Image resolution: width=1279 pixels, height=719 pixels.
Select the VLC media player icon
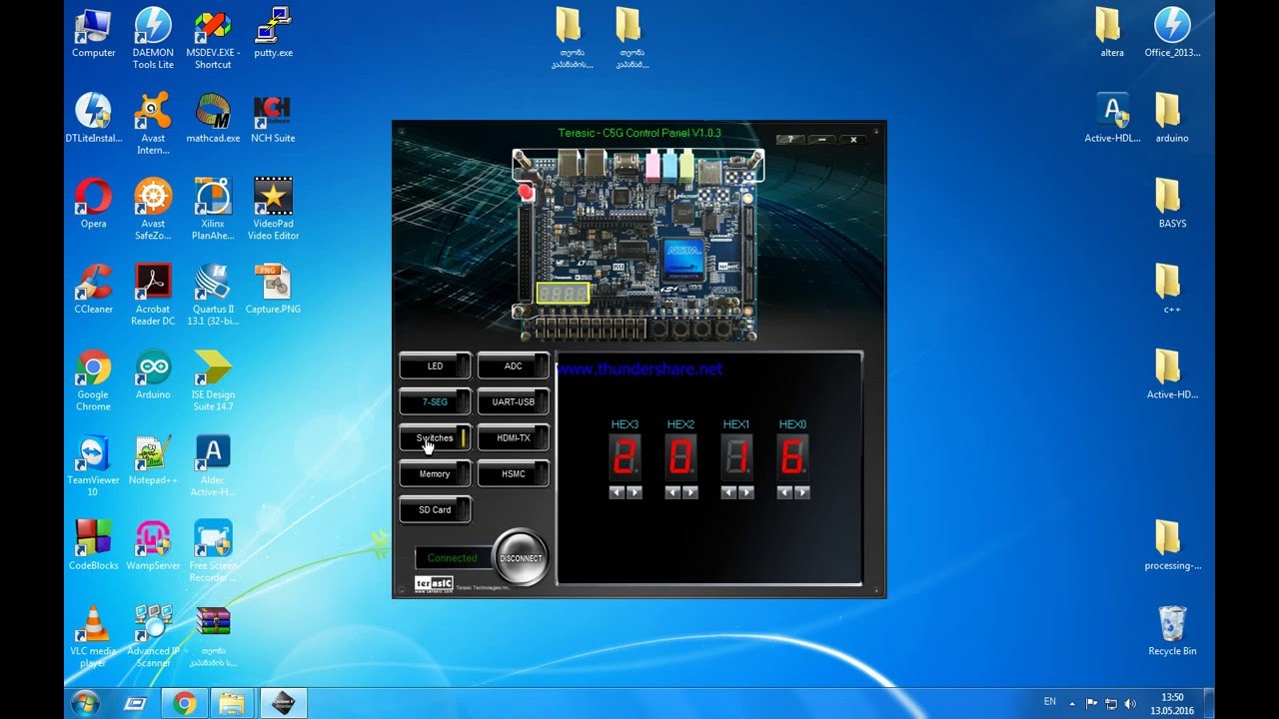click(x=93, y=637)
